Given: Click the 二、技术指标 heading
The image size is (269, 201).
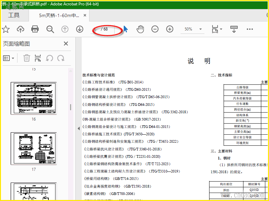Looking at the screenshot, I should [222, 75].
